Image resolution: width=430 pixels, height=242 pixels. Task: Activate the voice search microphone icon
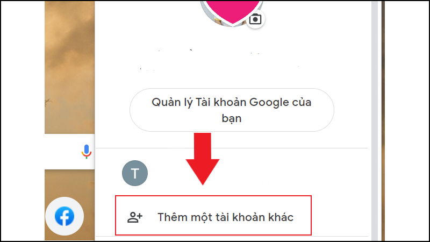(x=87, y=152)
